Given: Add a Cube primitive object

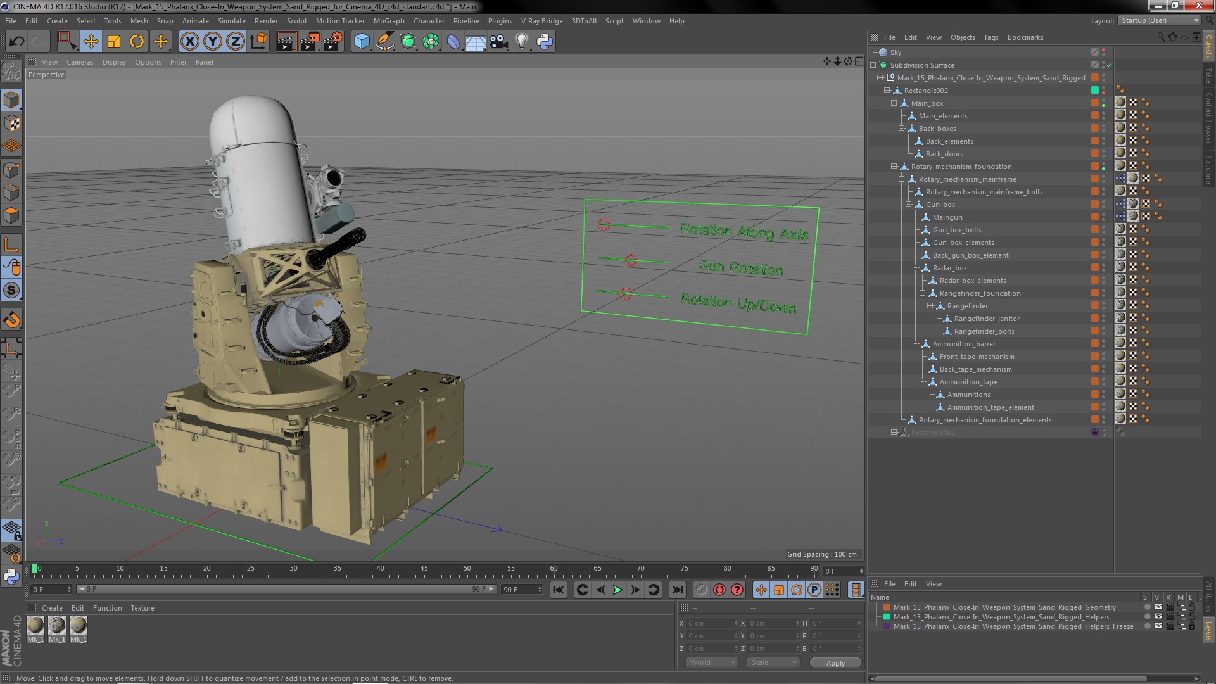Looking at the screenshot, I should (x=362, y=42).
